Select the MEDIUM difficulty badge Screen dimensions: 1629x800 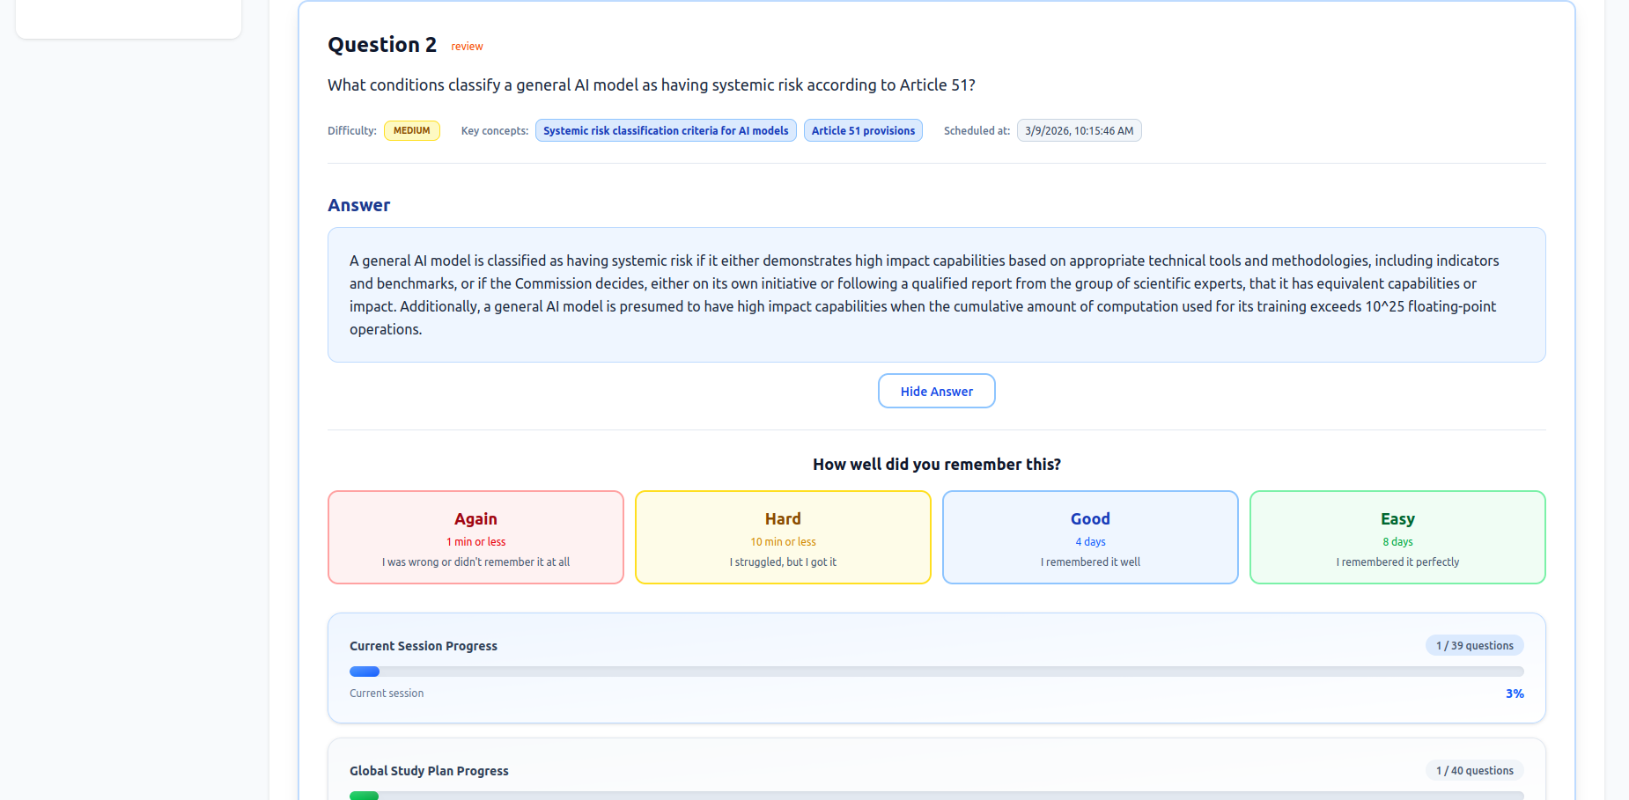[x=411, y=130]
